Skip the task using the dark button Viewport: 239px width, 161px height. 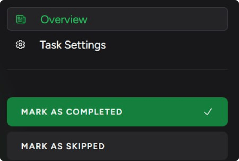(117, 146)
